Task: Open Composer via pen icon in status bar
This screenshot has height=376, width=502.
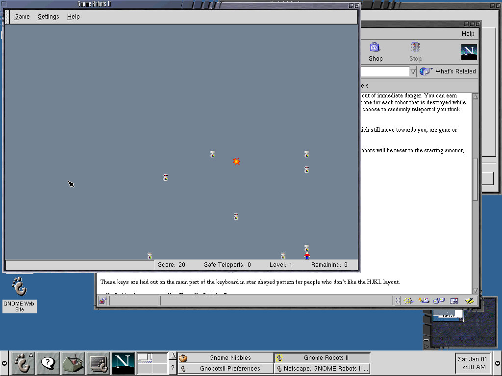Action: click(469, 301)
